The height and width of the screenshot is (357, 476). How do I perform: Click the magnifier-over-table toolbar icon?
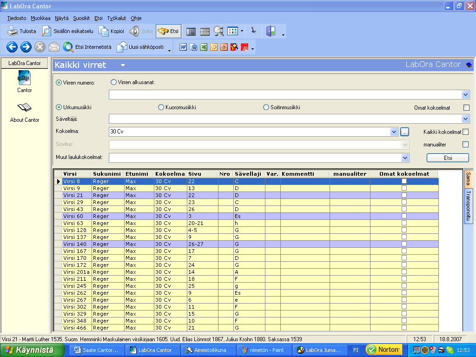(x=218, y=31)
